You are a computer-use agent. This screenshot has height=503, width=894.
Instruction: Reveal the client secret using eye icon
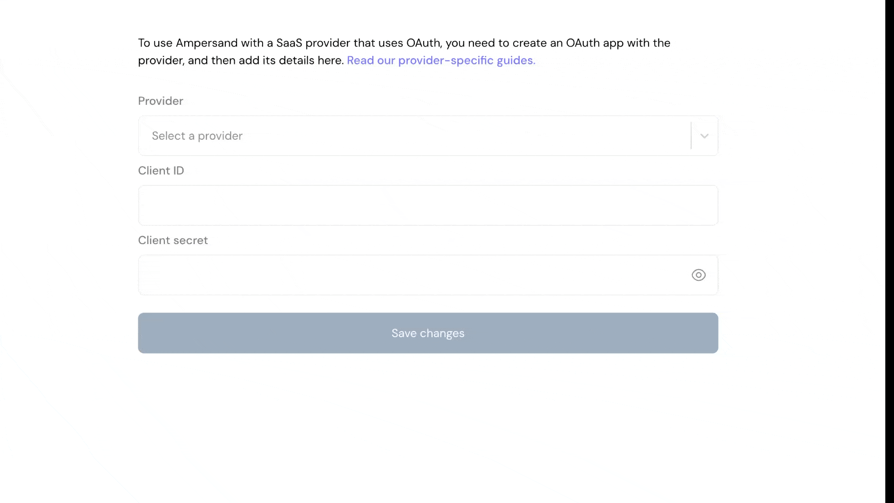pos(698,275)
